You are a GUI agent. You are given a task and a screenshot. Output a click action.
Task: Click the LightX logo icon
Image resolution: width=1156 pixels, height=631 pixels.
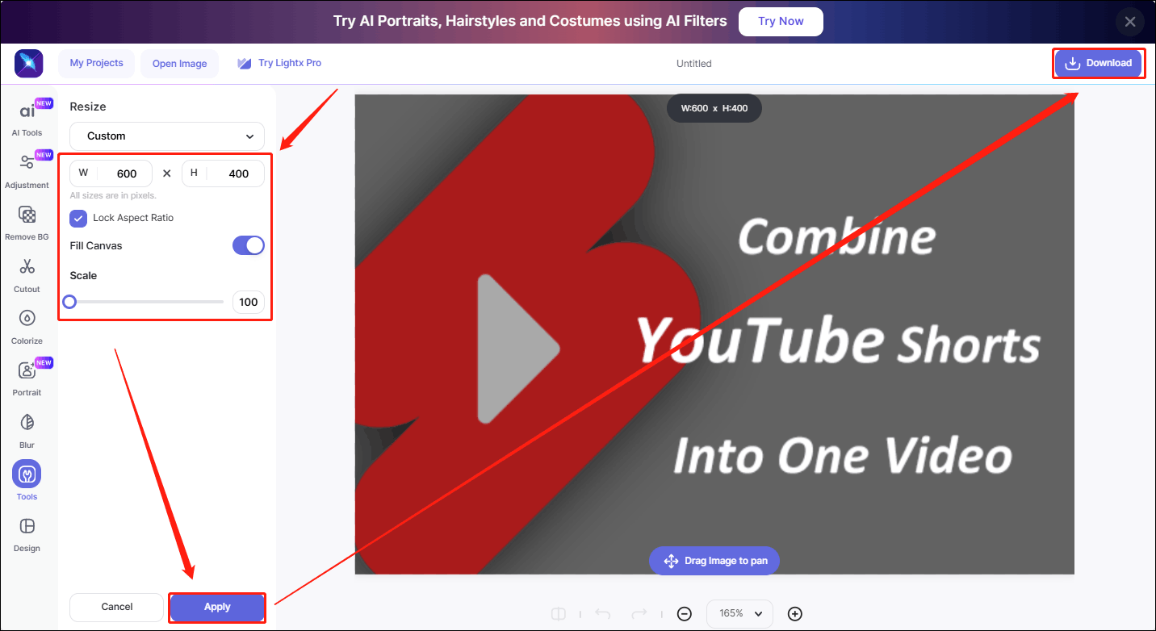pyautogui.click(x=29, y=63)
